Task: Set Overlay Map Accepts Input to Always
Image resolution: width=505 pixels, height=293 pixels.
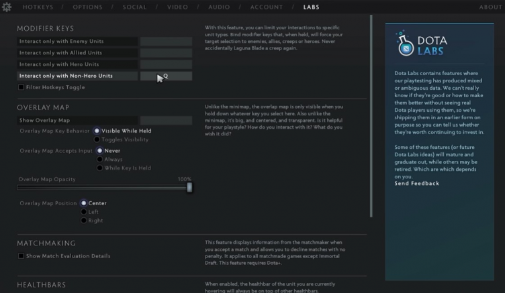Action: [101, 160]
